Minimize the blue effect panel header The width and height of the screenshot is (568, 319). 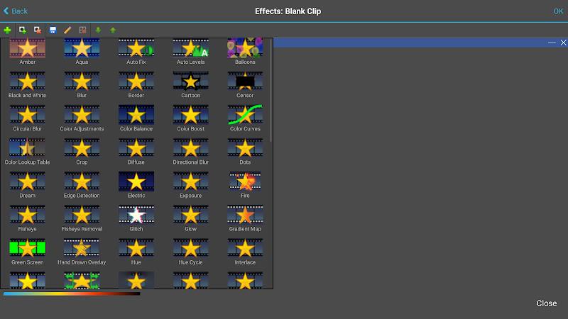pos(552,43)
